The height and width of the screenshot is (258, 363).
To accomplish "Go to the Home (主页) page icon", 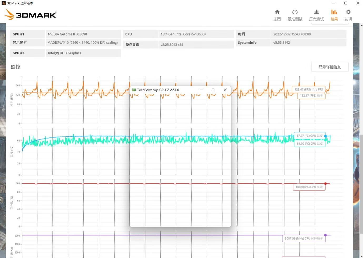I will click(277, 12).
